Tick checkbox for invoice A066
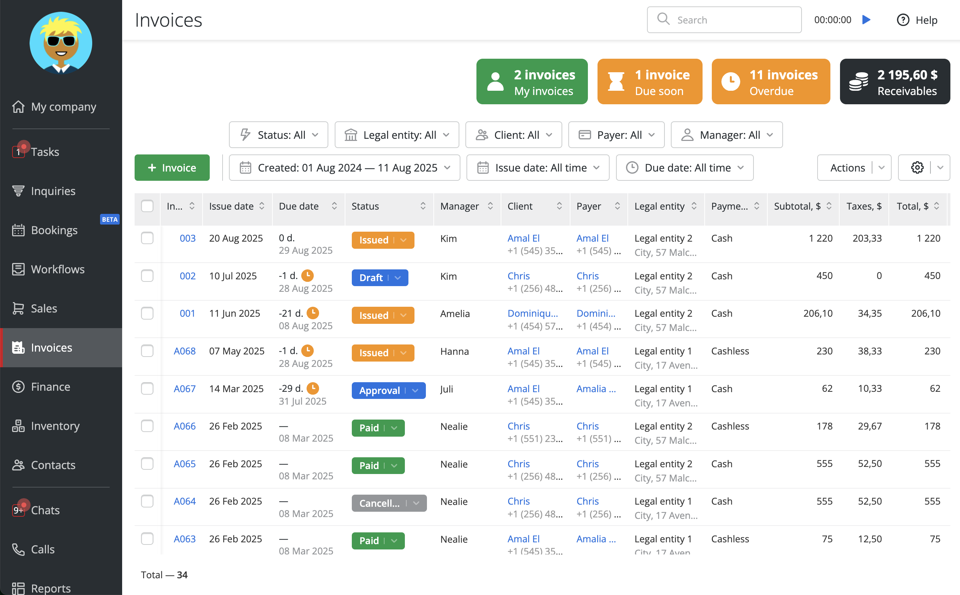Image resolution: width=960 pixels, height=595 pixels. 147,426
